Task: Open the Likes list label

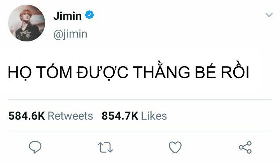Action: coord(154,116)
